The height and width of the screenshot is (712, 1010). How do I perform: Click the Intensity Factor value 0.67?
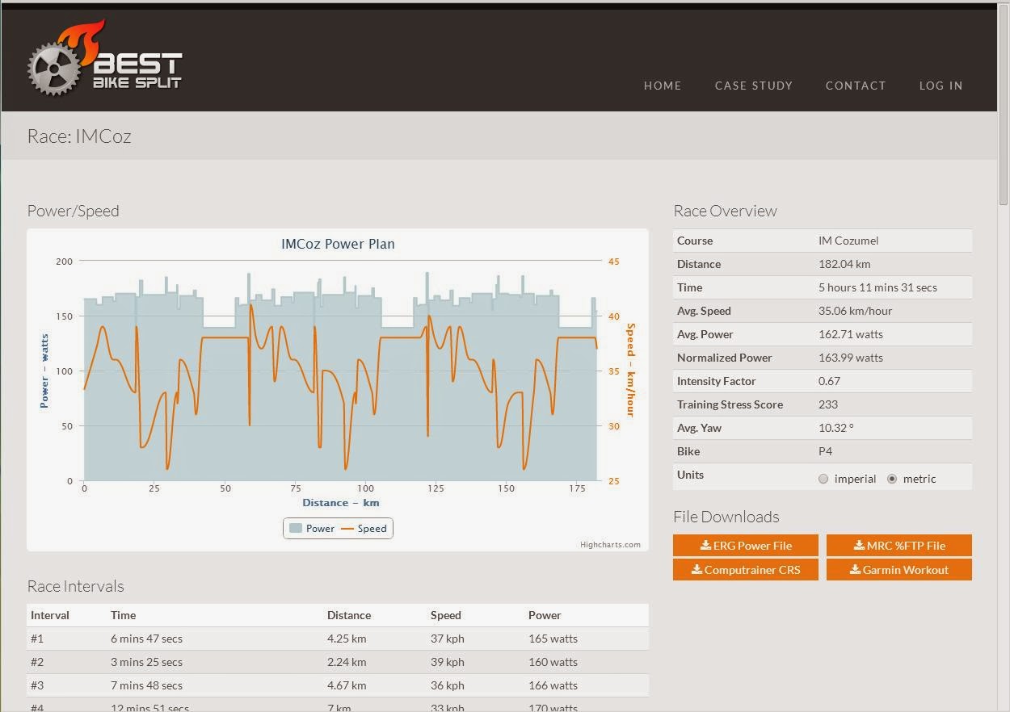pyautogui.click(x=829, y=381)
